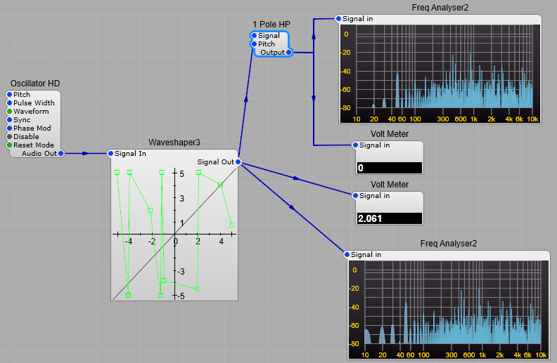Click the grey Disable pin on Oscillator HD
The image size is (557, 363).
point(10,137)
